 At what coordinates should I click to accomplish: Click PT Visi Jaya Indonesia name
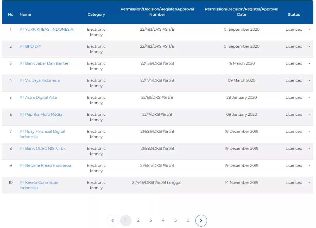pyautogui.click(x=39, y=80)
